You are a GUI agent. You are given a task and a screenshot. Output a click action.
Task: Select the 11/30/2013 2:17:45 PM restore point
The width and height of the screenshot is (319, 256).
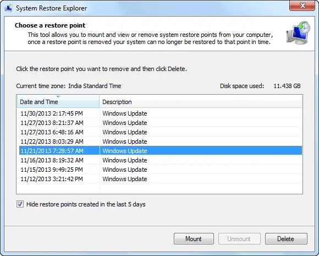[x=159, y=113]
